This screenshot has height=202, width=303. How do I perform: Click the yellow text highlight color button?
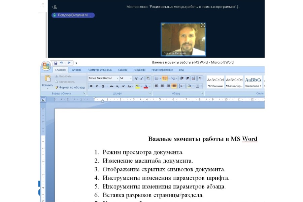(x=138, y=86)
